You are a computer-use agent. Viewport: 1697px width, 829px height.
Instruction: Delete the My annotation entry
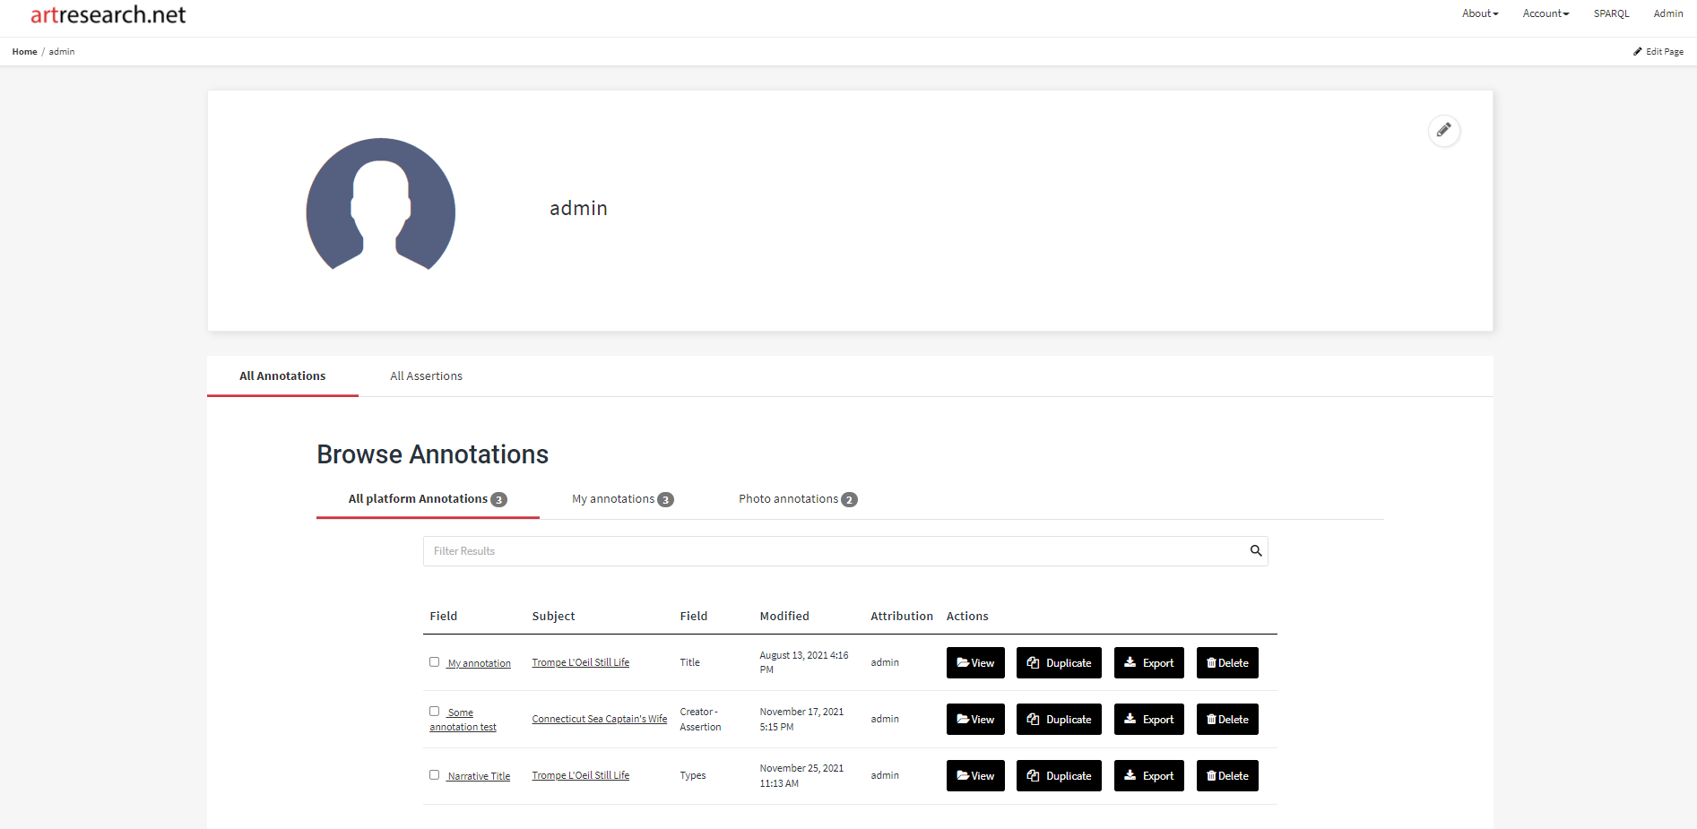[x=1227, y=663]
